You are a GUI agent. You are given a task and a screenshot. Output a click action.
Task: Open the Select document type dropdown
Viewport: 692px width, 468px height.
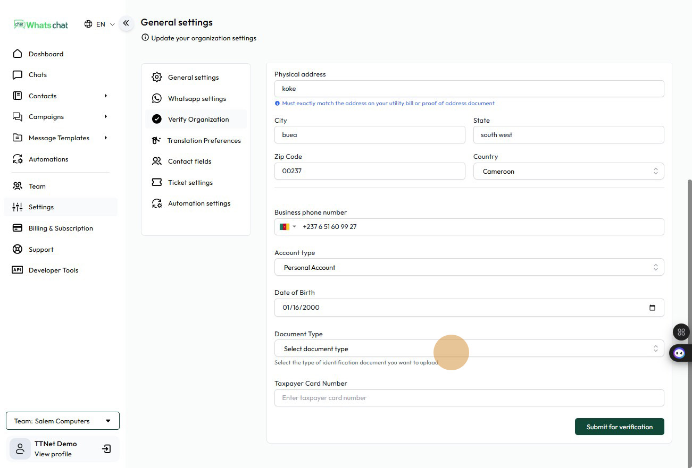click(469, 349)
